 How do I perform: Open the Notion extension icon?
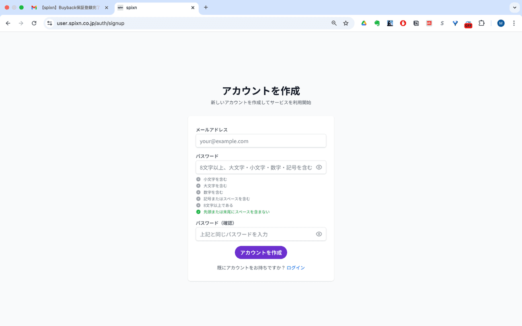(416, 23)
